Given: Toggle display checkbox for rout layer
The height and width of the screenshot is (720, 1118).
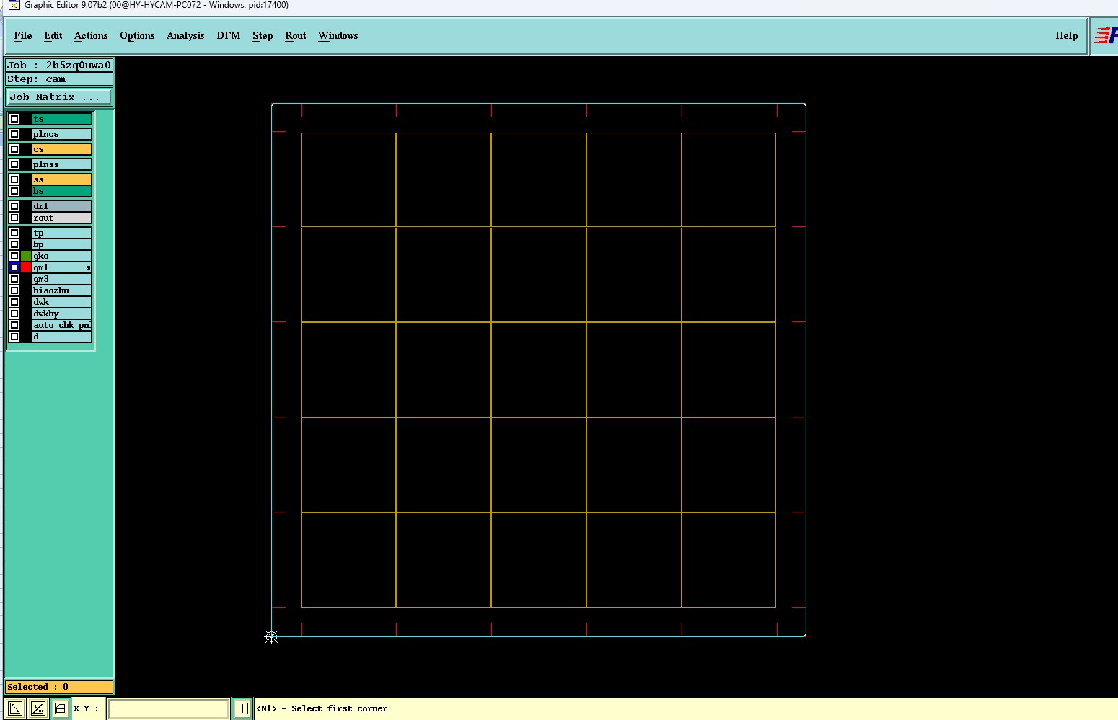Looking at the screenshot, I should (x=14, y=218).
